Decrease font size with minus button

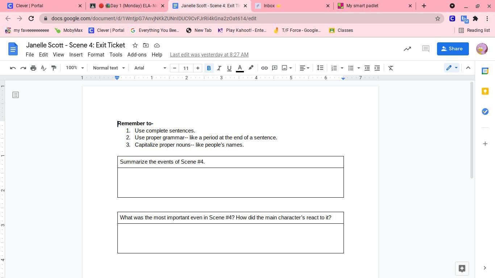click(175, 68)
